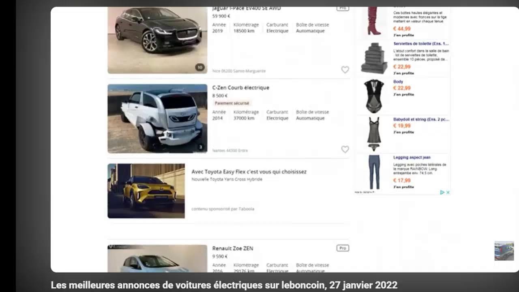Open the Babydoll et string ad image

[x=374, y=134]
